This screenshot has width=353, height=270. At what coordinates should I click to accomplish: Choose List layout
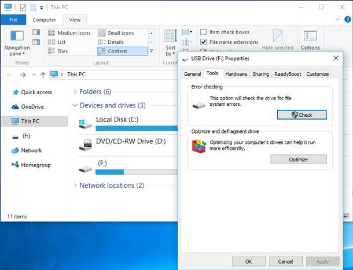point(57,42)
